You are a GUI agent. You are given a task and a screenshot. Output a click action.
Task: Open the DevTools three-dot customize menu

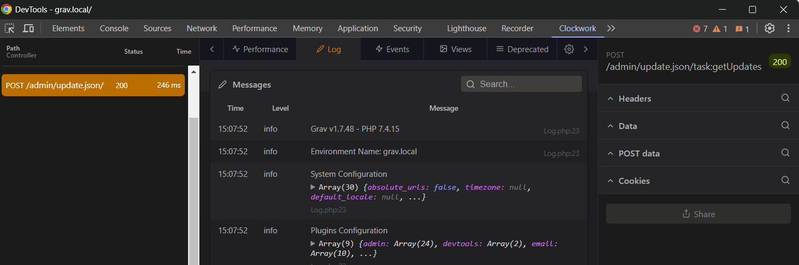[789, 28]
